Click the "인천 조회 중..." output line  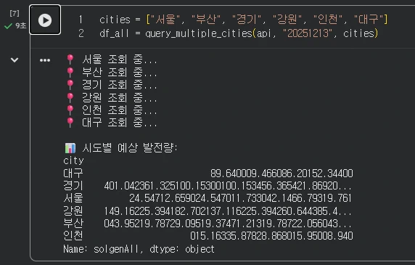coord(120,110)
